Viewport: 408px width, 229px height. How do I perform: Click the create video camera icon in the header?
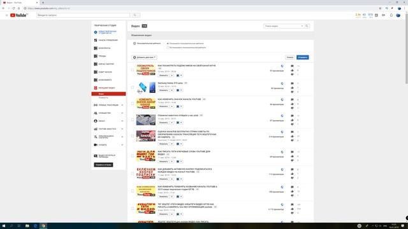(x=383, y=15)
